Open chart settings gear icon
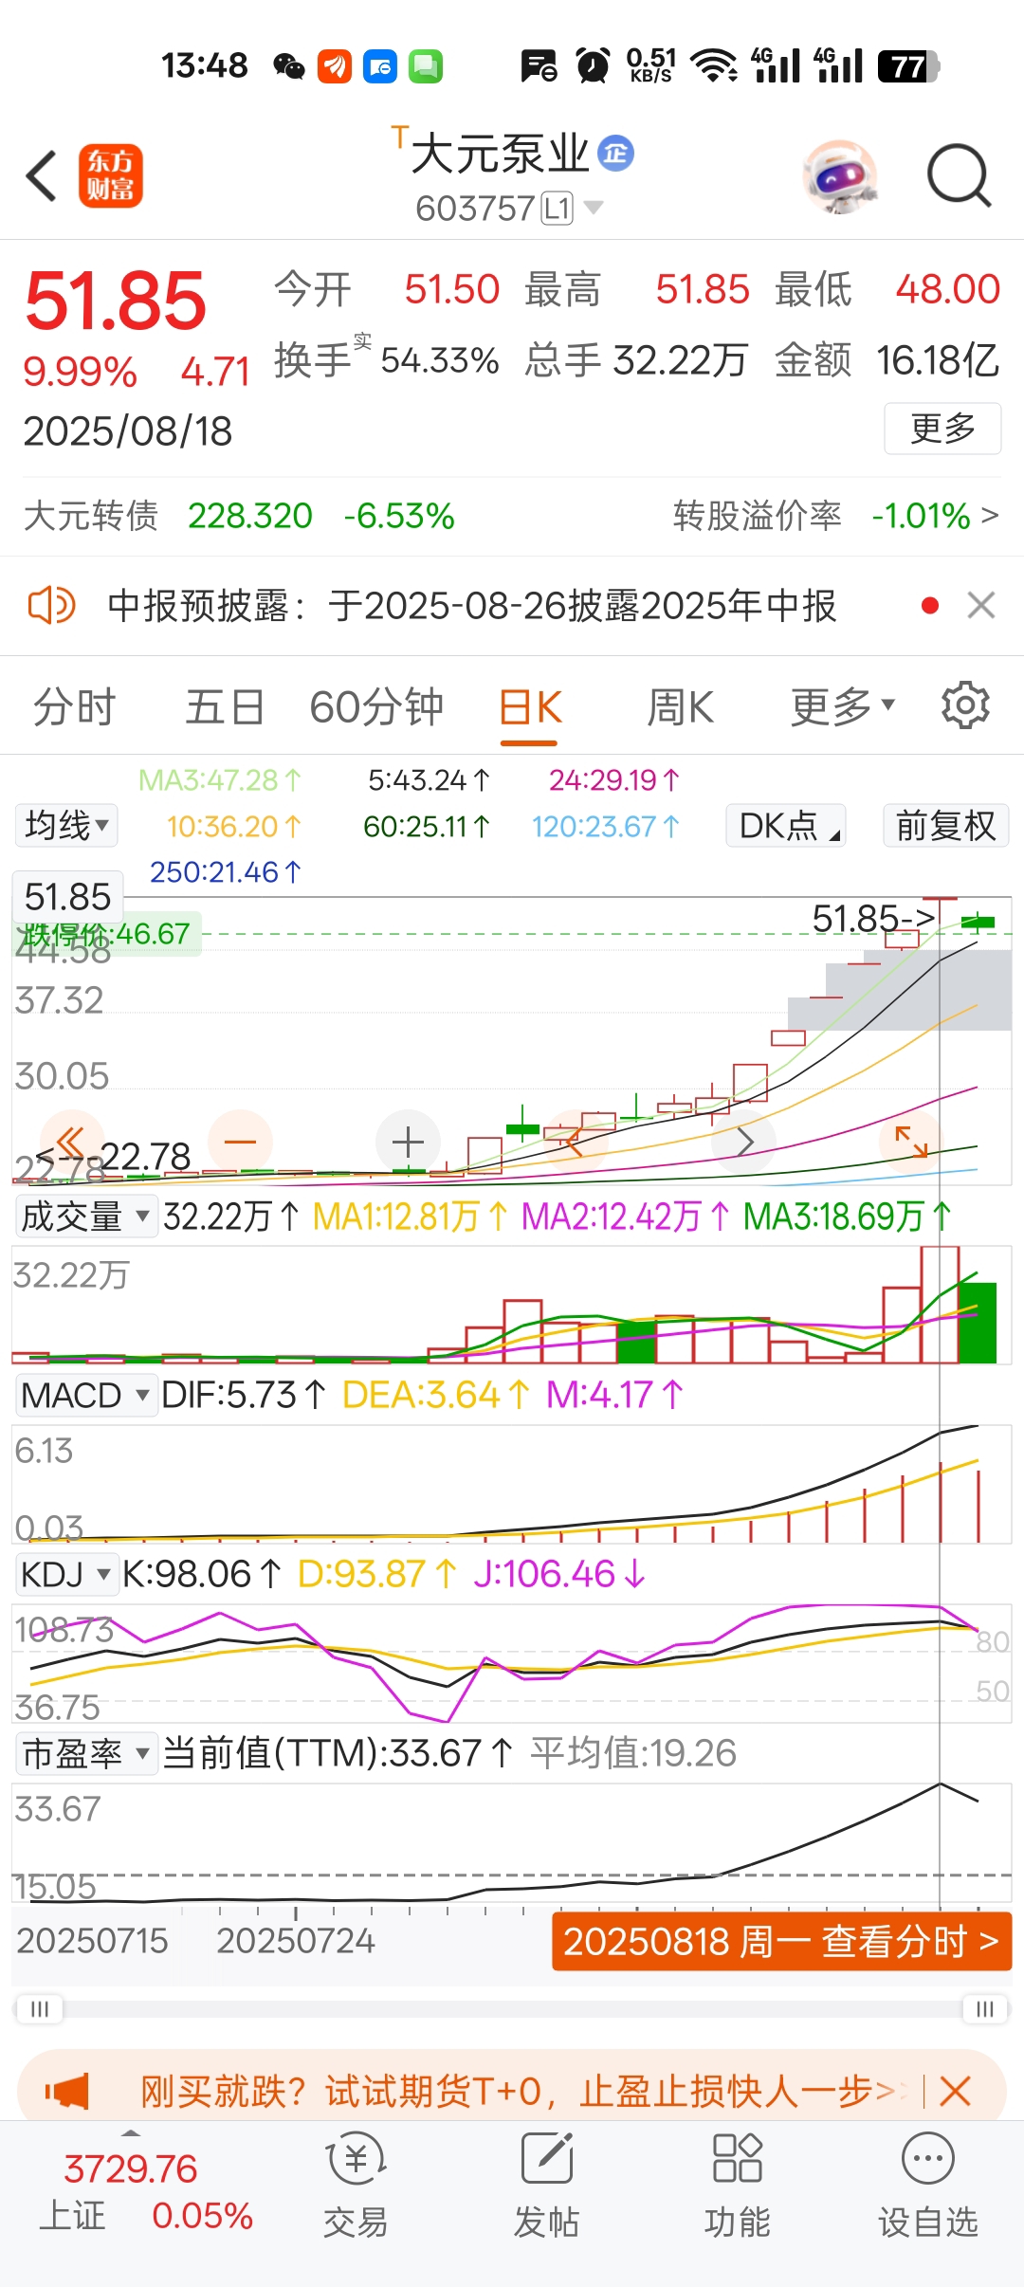This screenshot has width=1024, height=2287. tap(965, 705)
